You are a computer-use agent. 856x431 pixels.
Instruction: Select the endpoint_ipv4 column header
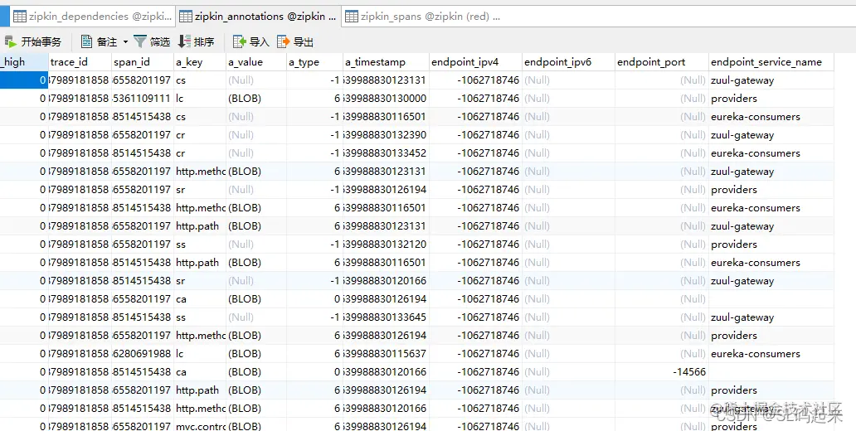click(x=475, y=62)
